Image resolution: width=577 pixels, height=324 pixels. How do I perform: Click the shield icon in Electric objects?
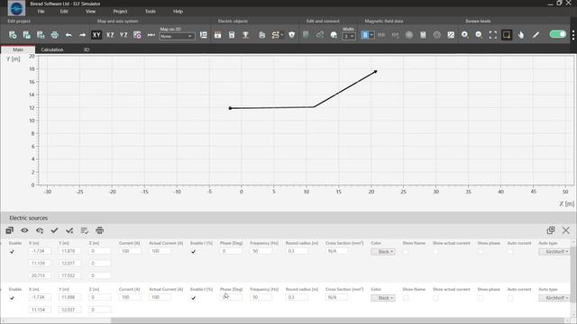click(292, 35)
